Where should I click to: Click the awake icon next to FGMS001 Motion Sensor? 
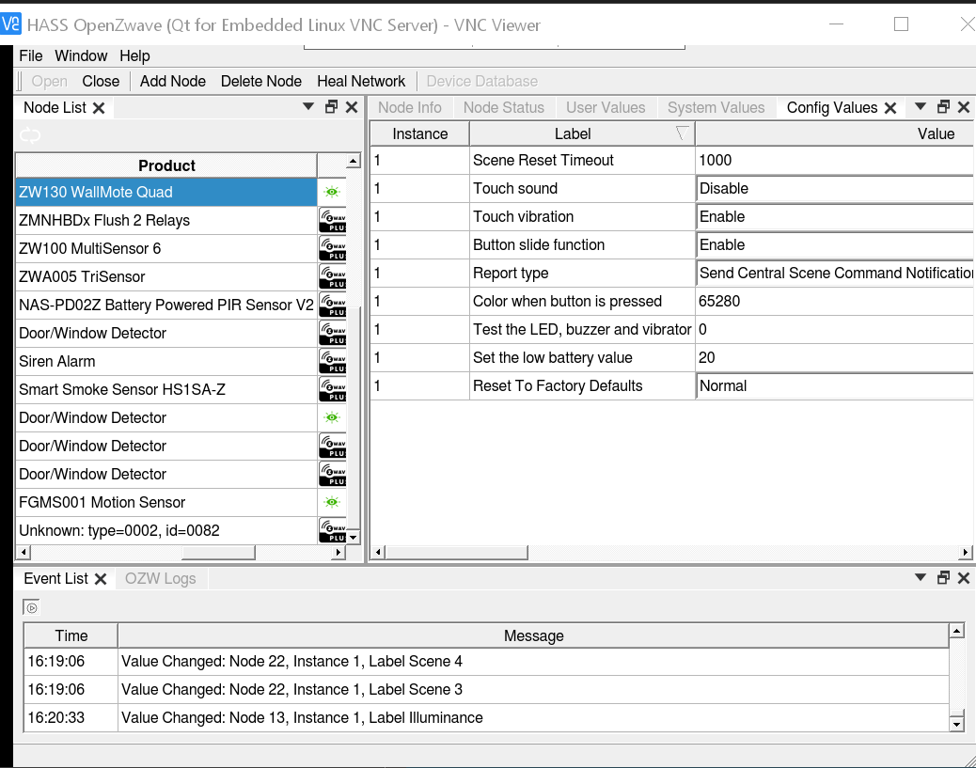(332, 502)
